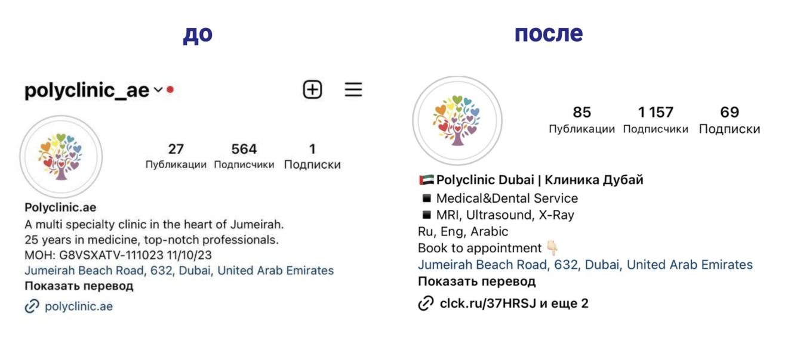Open the 564 Подписчики list
Image resolution: width=800 pixels, height=344 pixels.
pyautogui.click(x=244, y=156)
